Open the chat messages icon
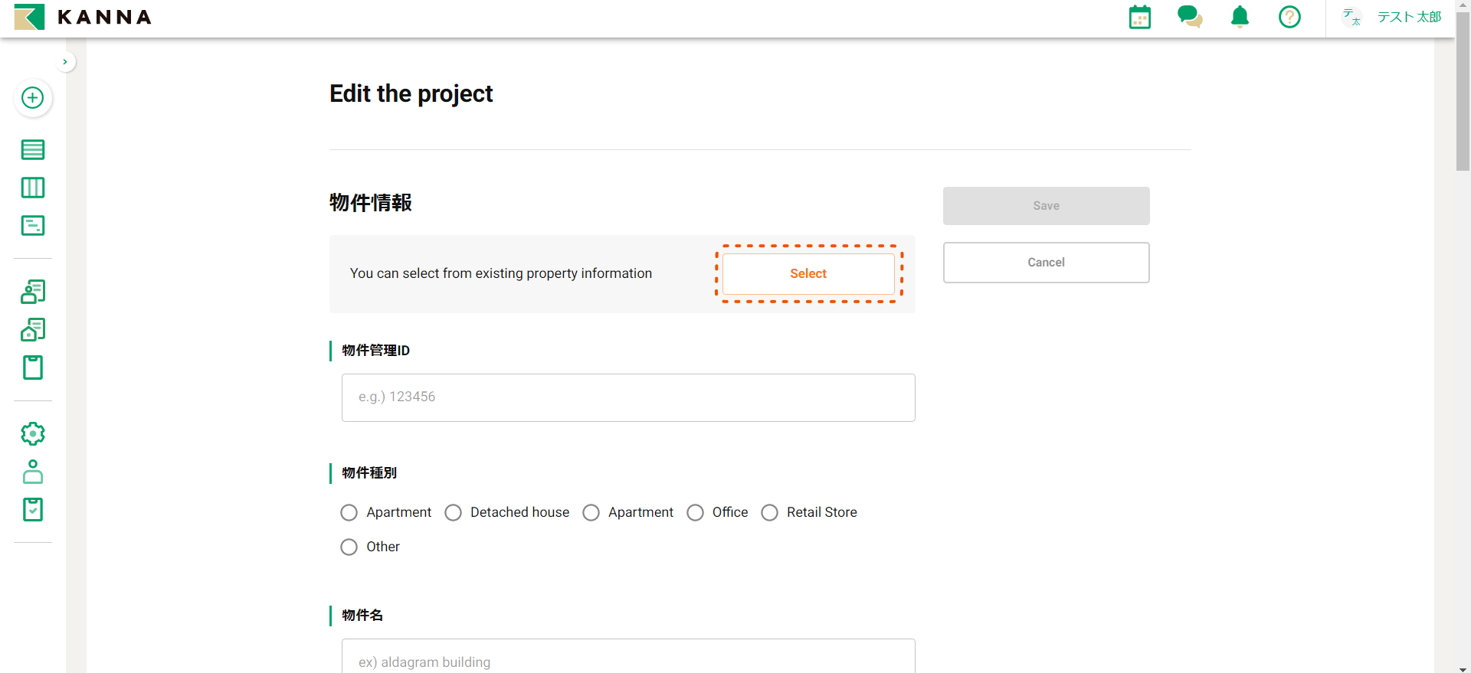Viewport: 1471px width, 673px height. pyautogui.click(x=1189, y=17)
